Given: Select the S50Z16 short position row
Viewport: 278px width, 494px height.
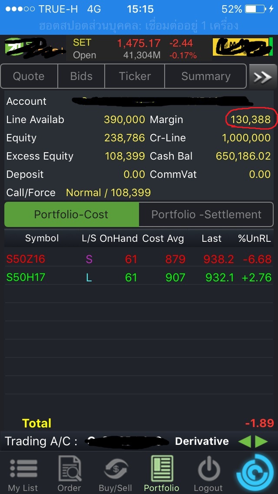Looking at the screenshot, I should coord(139,259).
